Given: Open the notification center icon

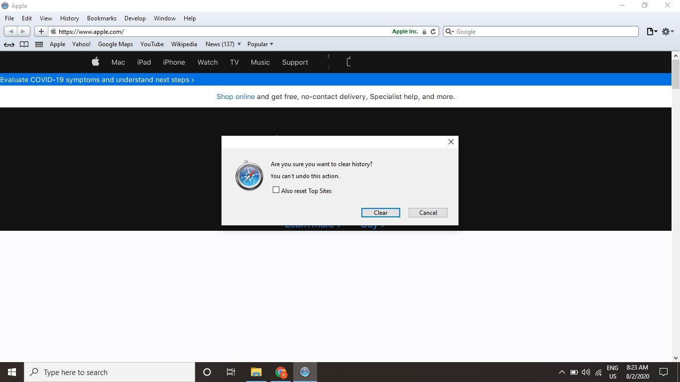Looking at the screenshot, I should point(664,372).
